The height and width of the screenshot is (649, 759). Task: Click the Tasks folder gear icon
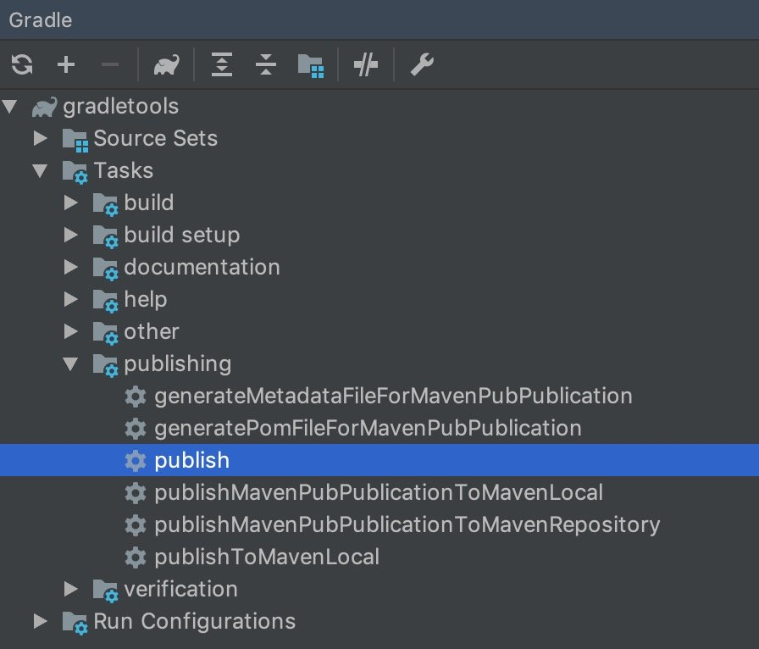(x=75, y=173)
